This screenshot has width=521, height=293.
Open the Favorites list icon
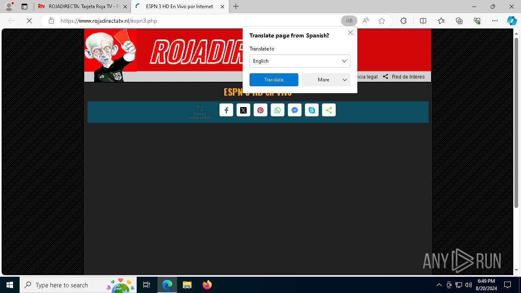point(441,21)
